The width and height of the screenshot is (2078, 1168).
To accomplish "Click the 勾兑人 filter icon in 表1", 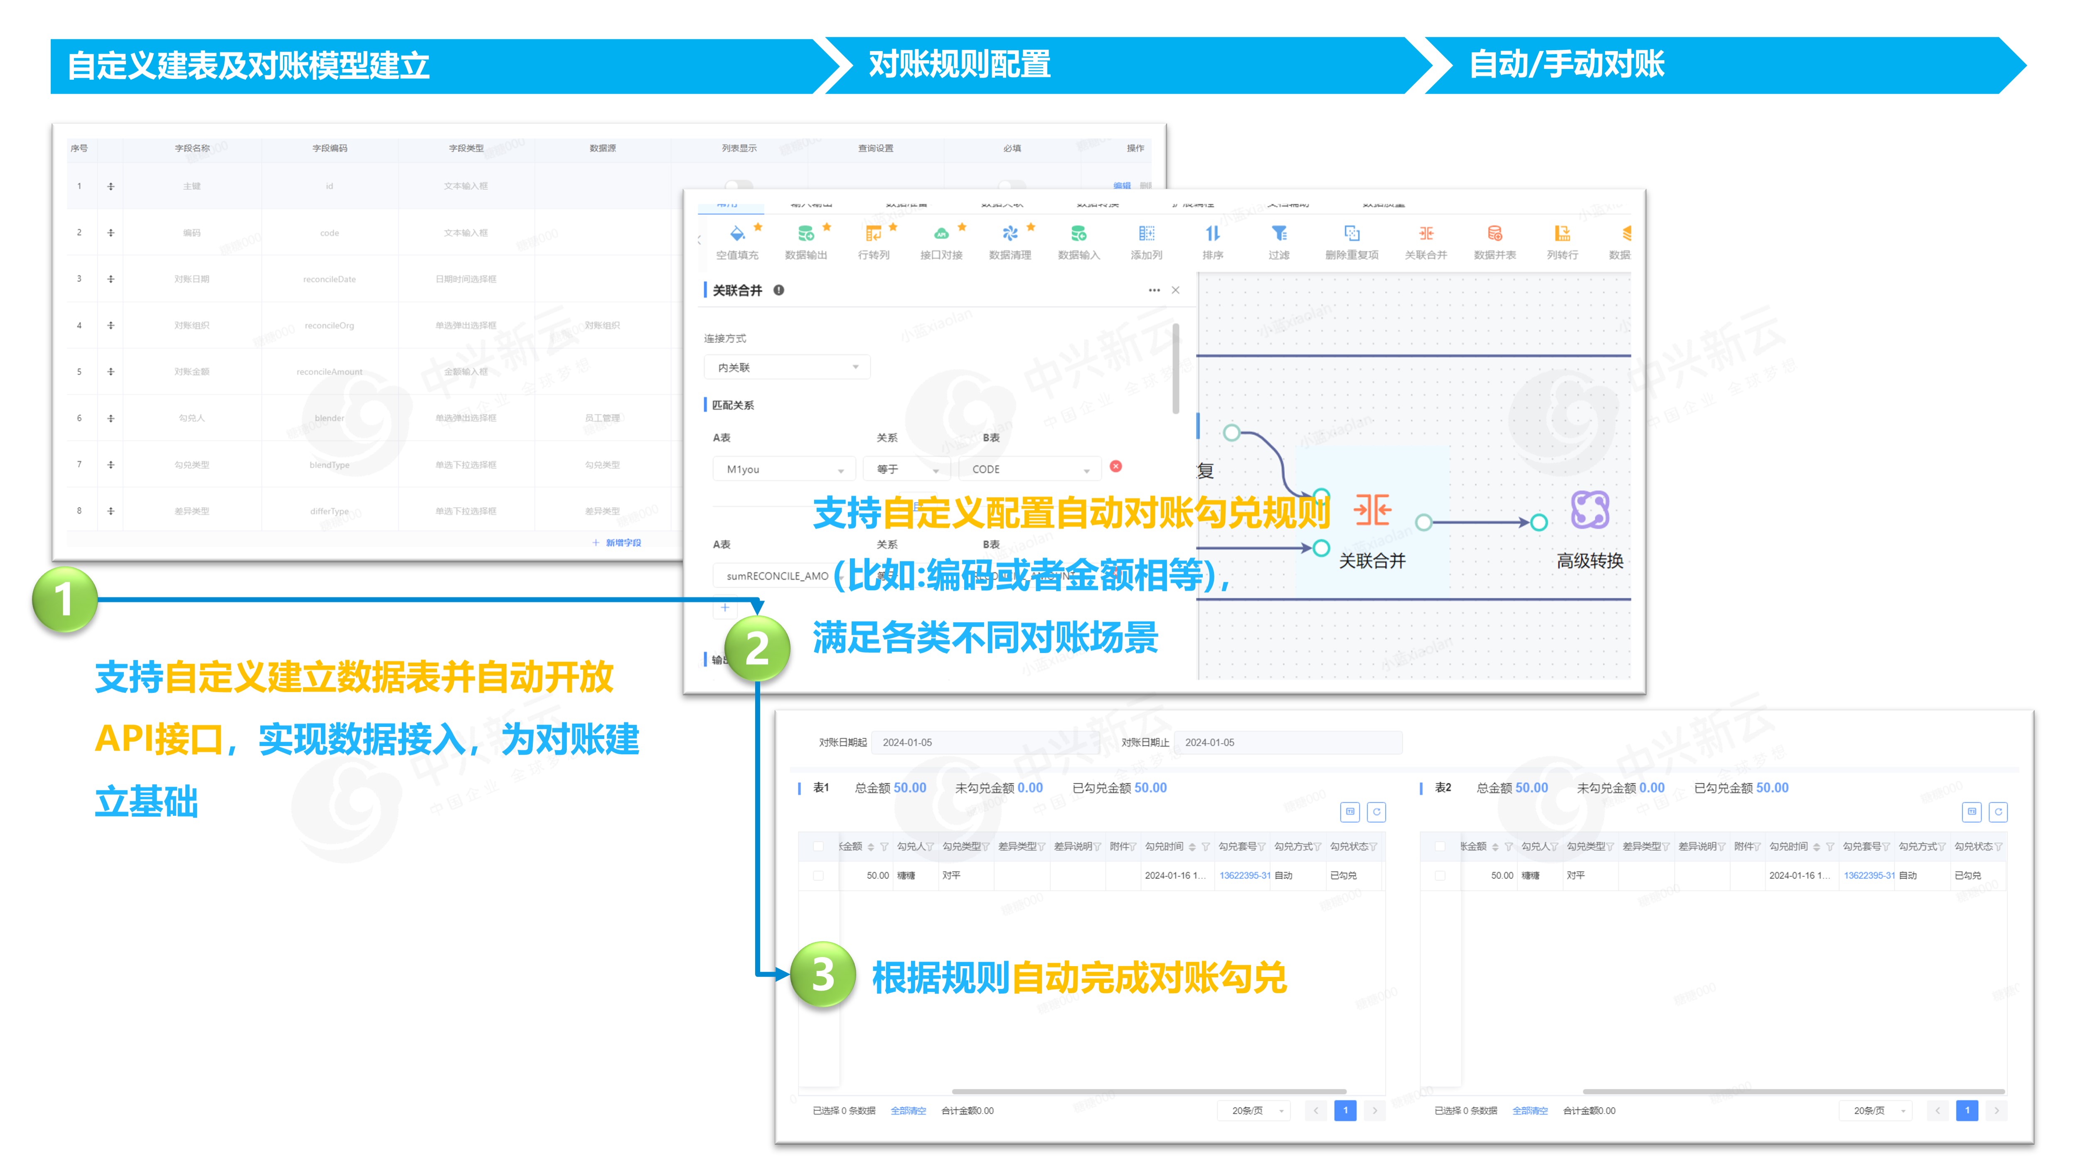I will pos(929,847).
